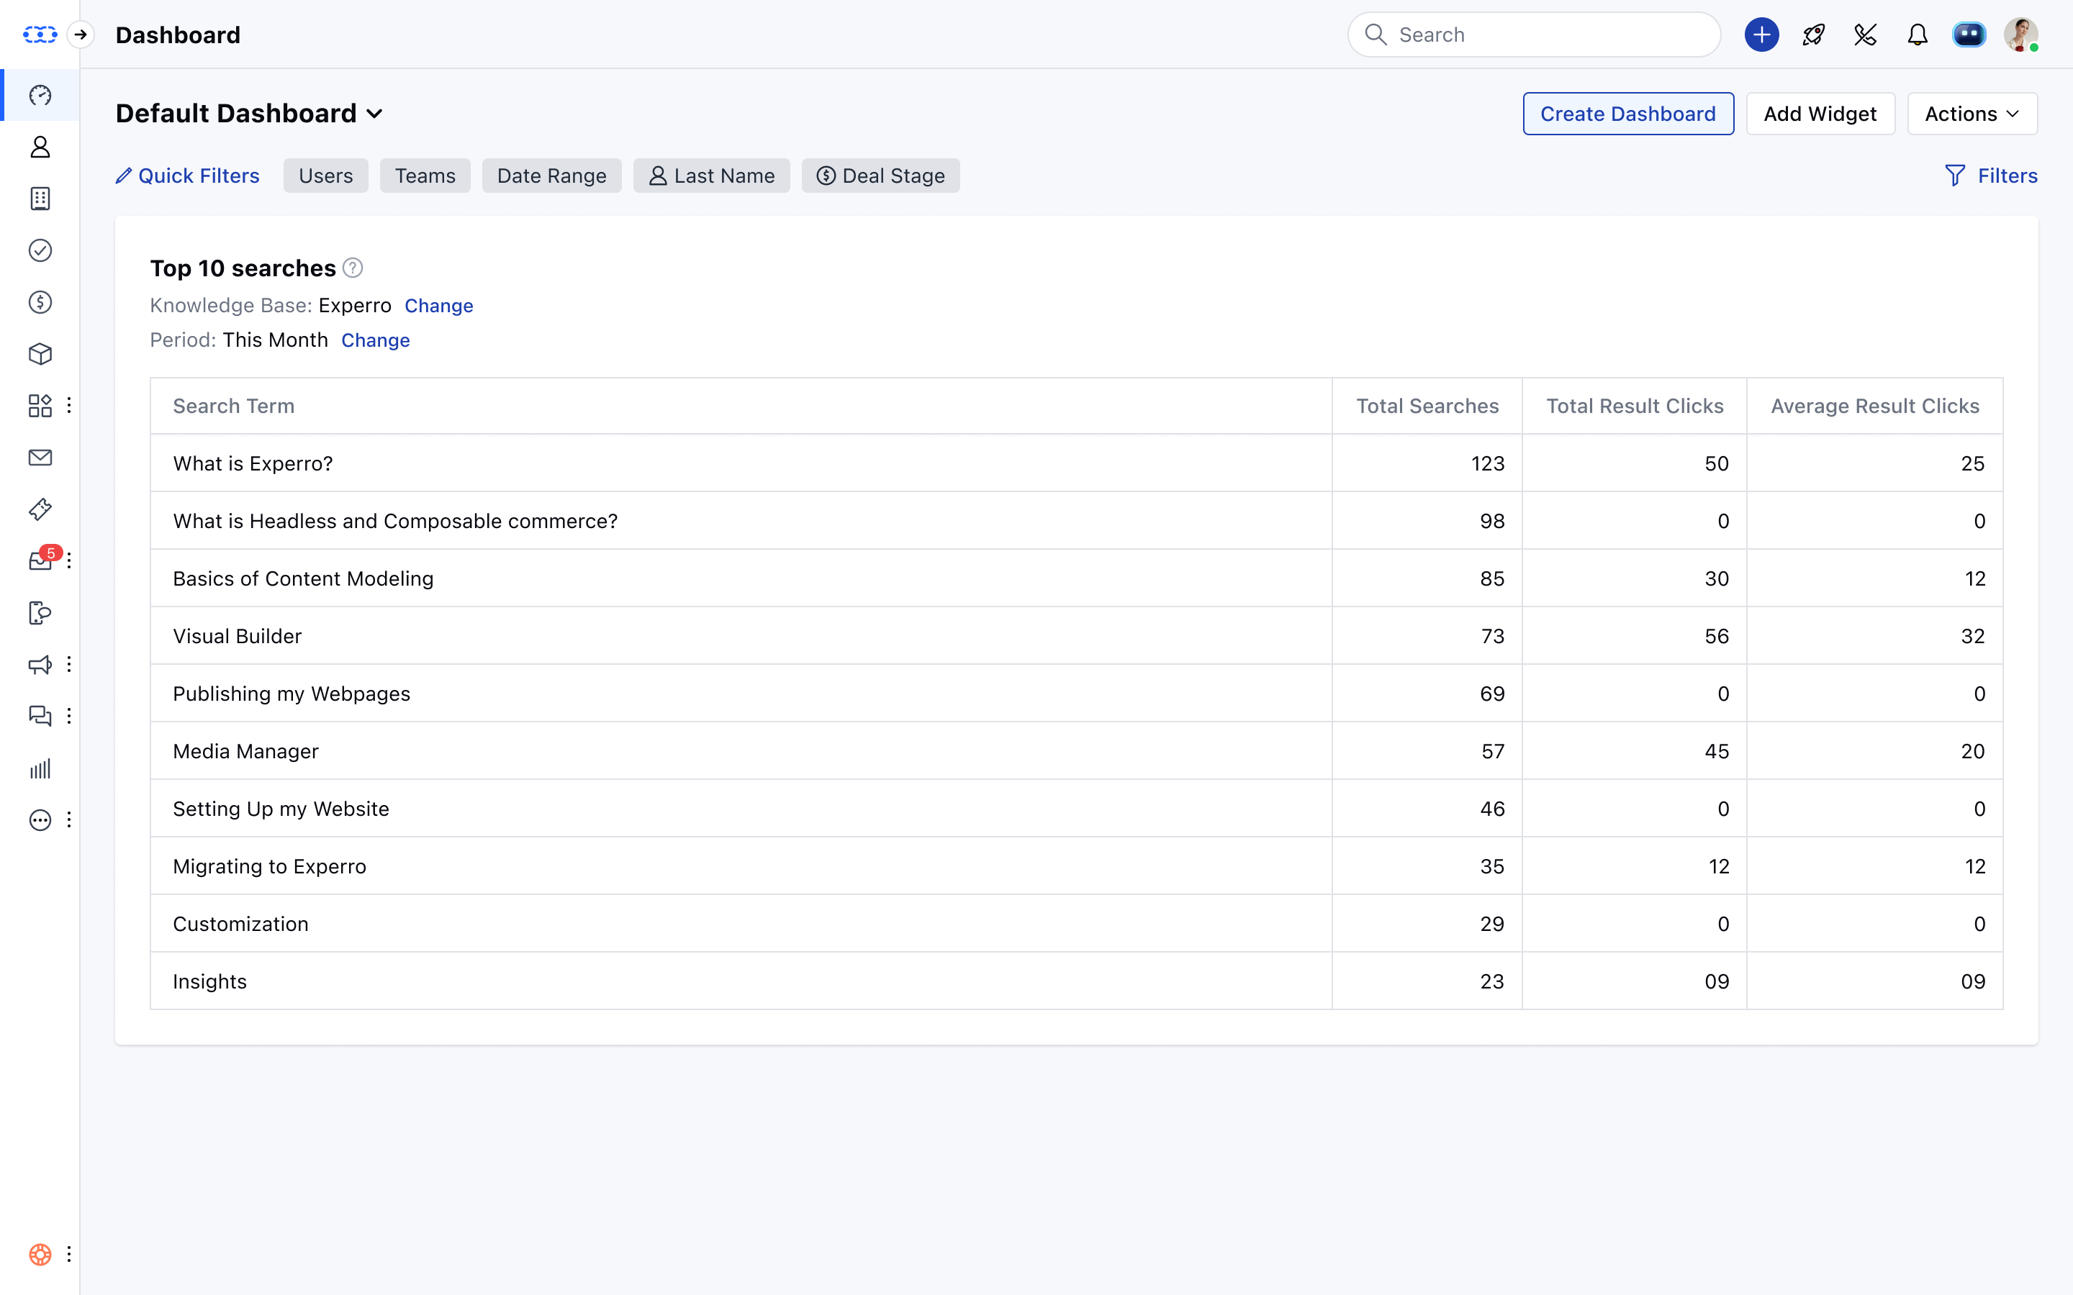Open the Actions dropdown menu
Viewport: 2073px width, 1295px height.
coord(1971,114)
